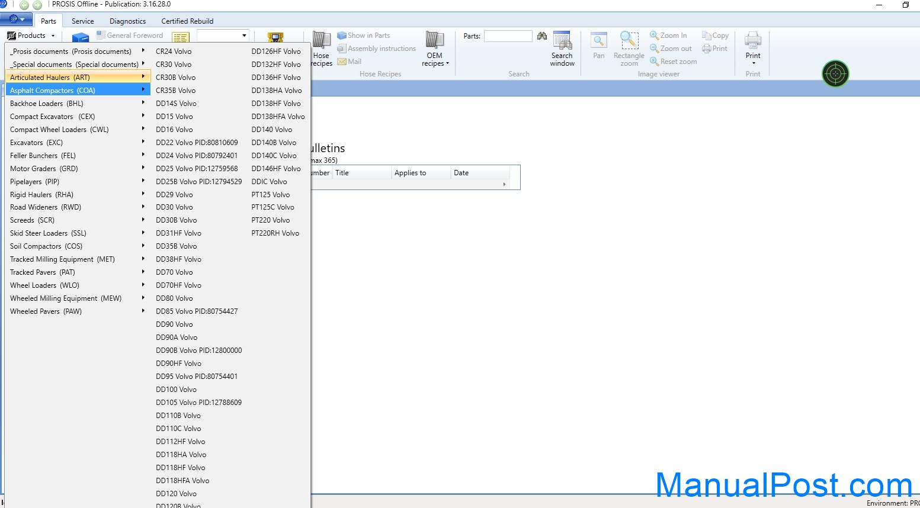Expand Wheeled Pavers (PAW) submenu
The height and width of the screenshot is (508, 920).
point(78,311)
